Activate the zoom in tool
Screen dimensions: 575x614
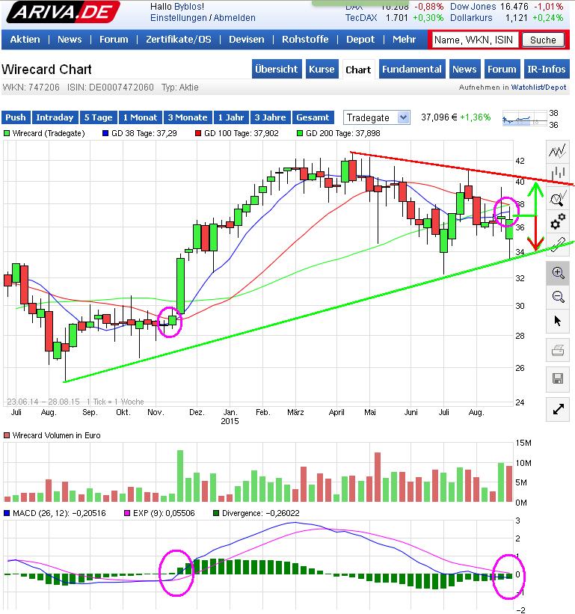pyautogui.click(x=558, y=273)
